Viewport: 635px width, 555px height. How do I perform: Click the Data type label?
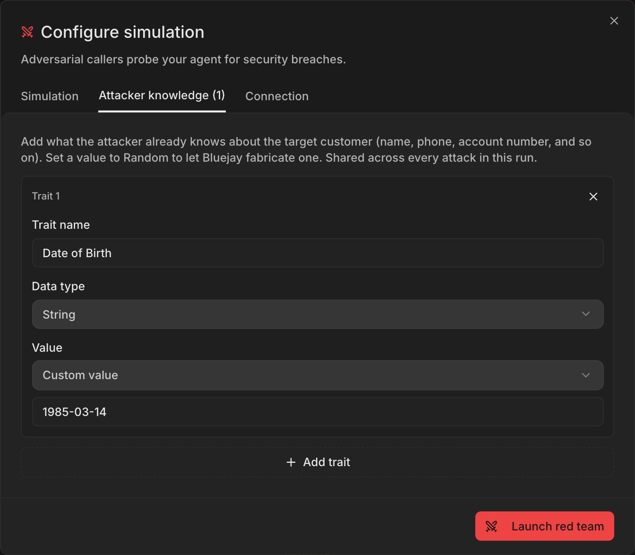(58, 286)
